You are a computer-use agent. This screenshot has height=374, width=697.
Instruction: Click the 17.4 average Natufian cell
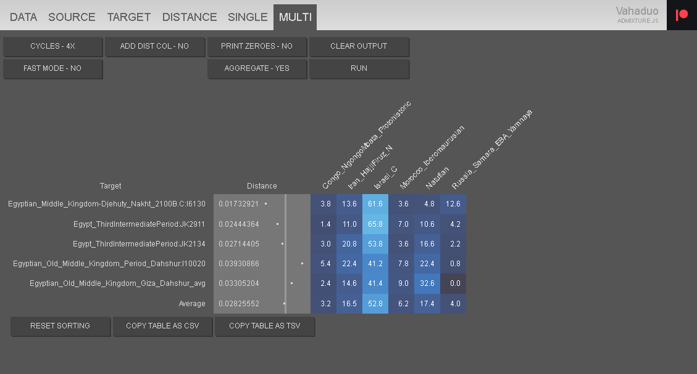[427, 304]
